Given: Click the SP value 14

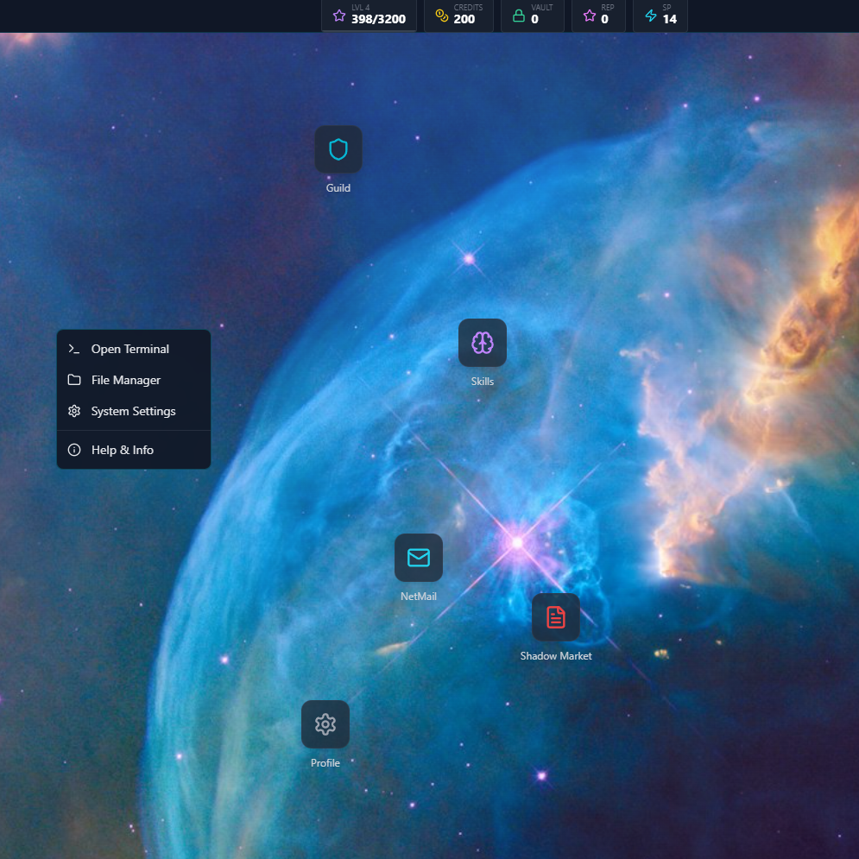Looking at the screenshot, I should pos(669,20).
